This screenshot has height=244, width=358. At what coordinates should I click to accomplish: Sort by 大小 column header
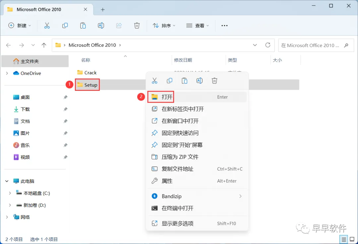tap(277, 60)
